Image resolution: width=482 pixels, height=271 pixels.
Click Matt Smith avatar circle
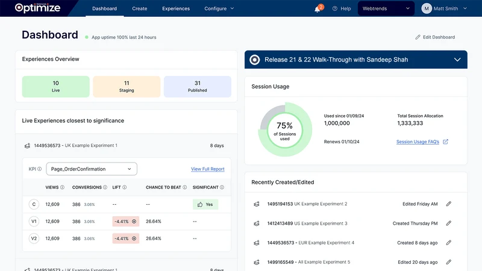[427, 8]
